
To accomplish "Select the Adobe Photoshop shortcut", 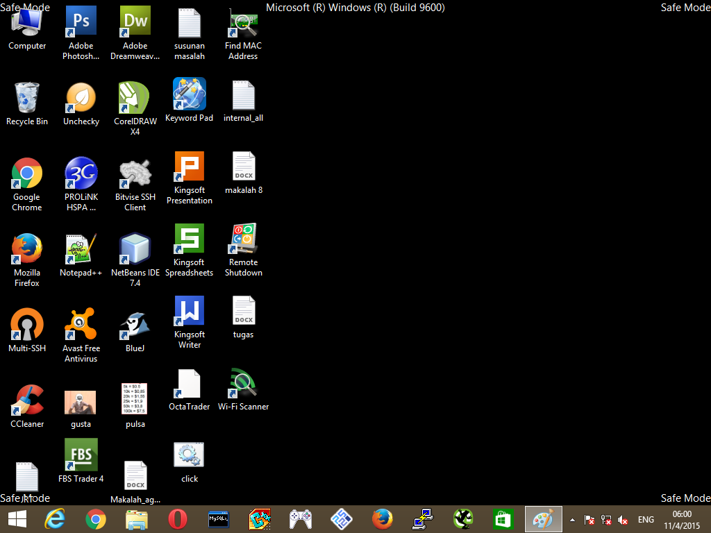I will [x=81, y=33].
